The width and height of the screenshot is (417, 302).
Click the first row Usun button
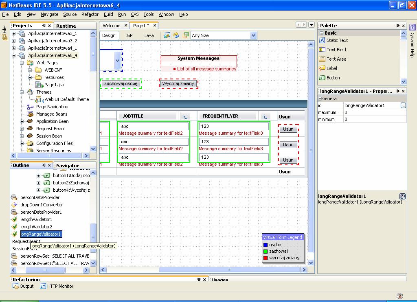(288, 129)
